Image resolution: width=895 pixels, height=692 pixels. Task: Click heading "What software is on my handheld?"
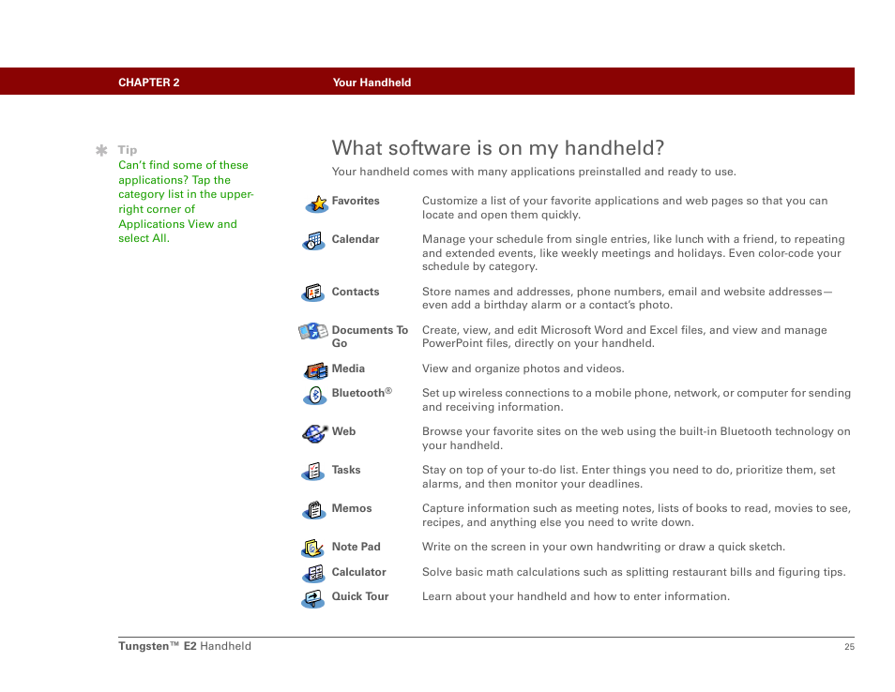click(x=498, y=148)
